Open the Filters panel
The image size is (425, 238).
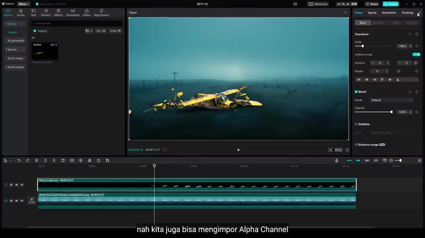(87, 12)
